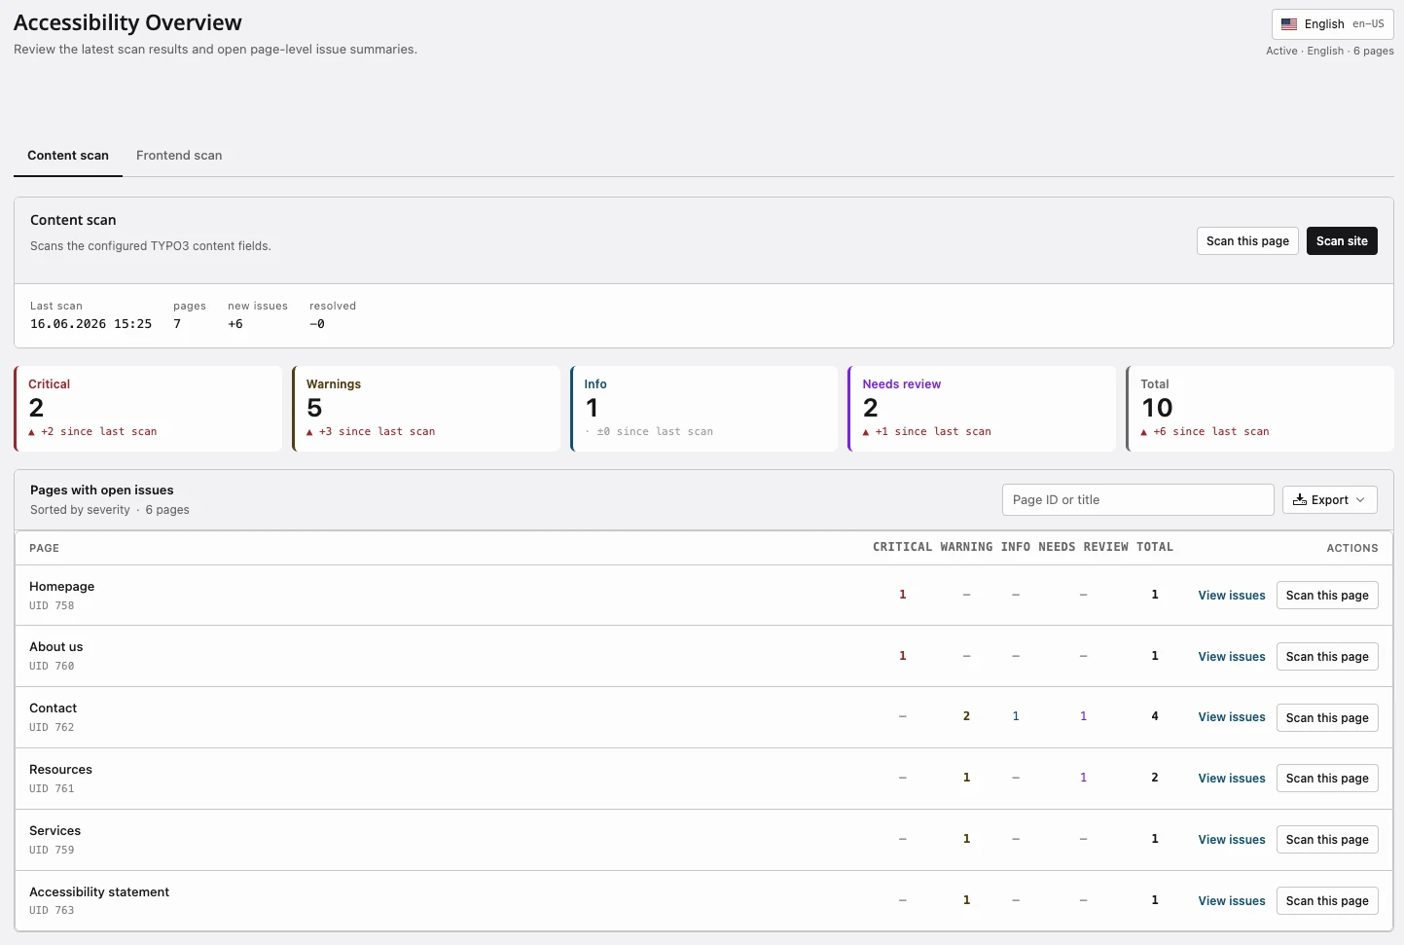The height and width of the screenshot is (945, 1404).
Task: Click the Export download icon
Action: click(1300, 500)
